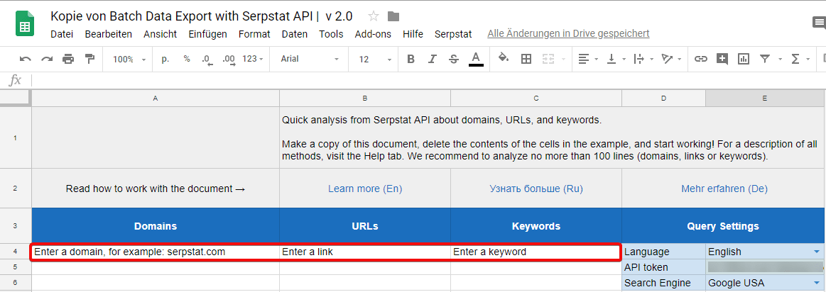Open the font size 12 dropdown
This screenshot has width=826, height=292.
pos(374,60)
